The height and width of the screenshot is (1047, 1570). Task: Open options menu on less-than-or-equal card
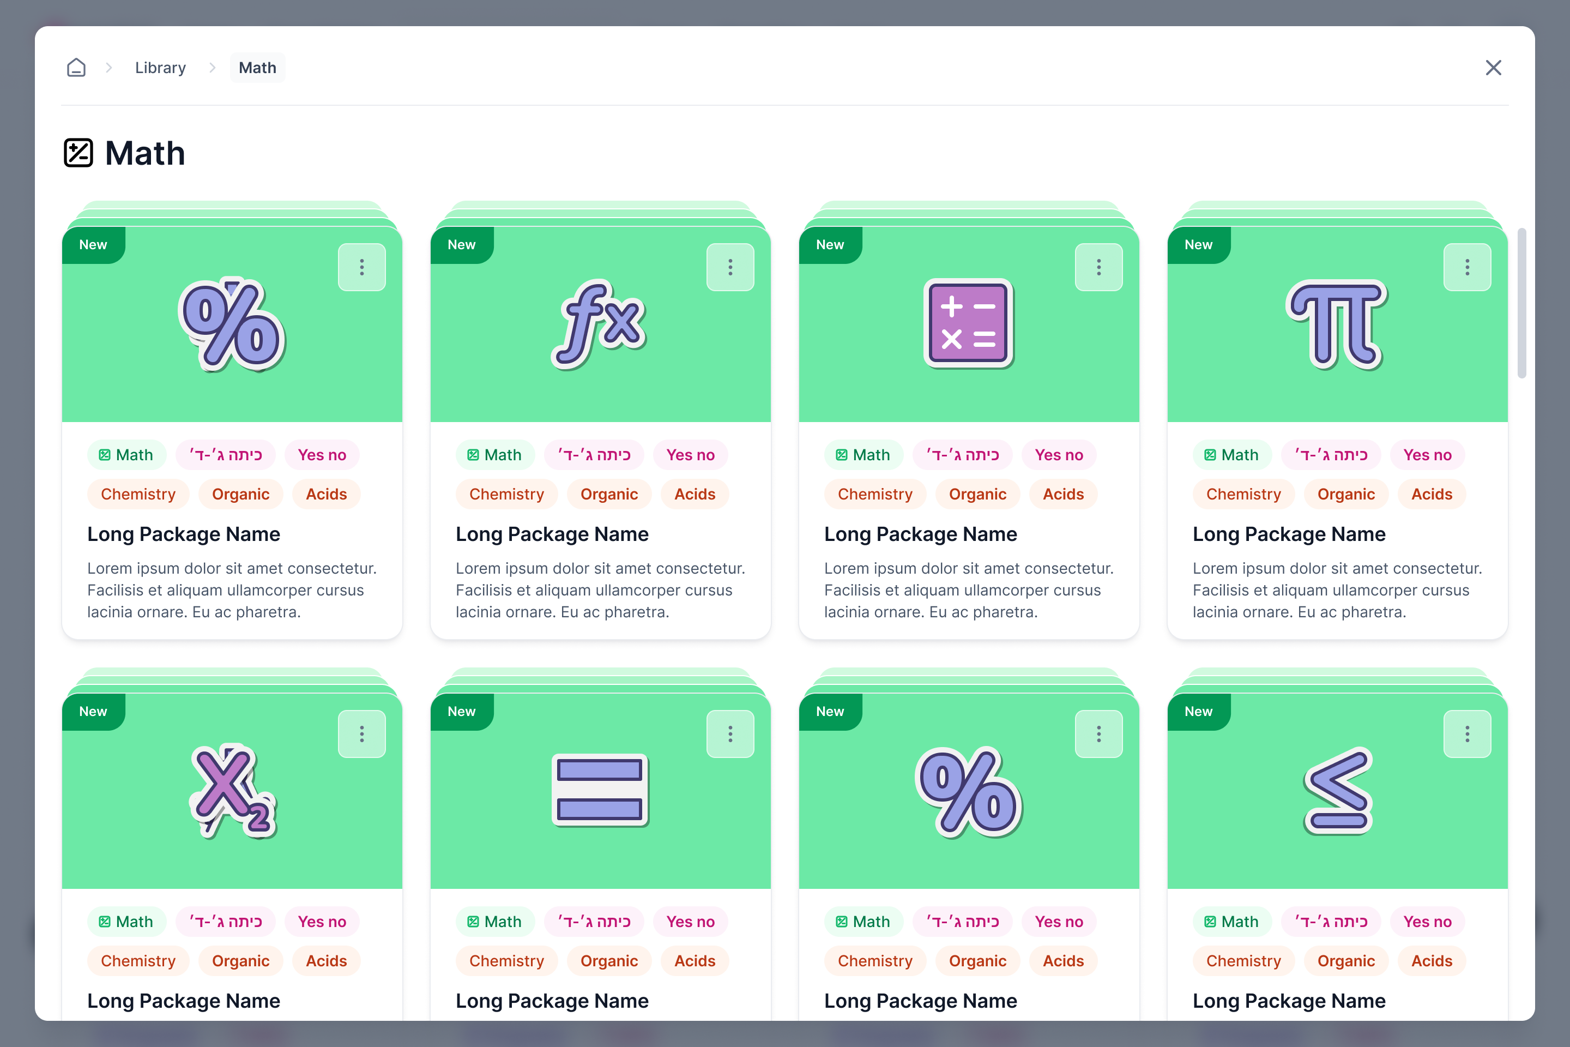[x=1467, y=734]
